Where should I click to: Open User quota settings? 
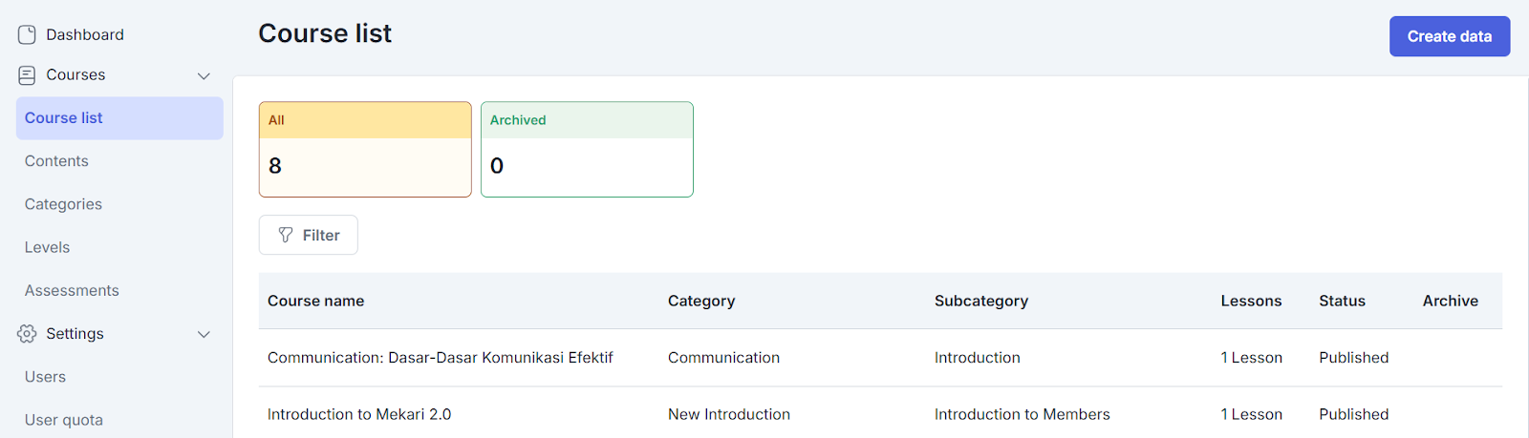click(63, 420)
